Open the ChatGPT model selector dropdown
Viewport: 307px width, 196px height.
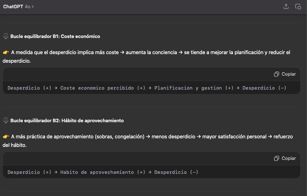[18, 7]
